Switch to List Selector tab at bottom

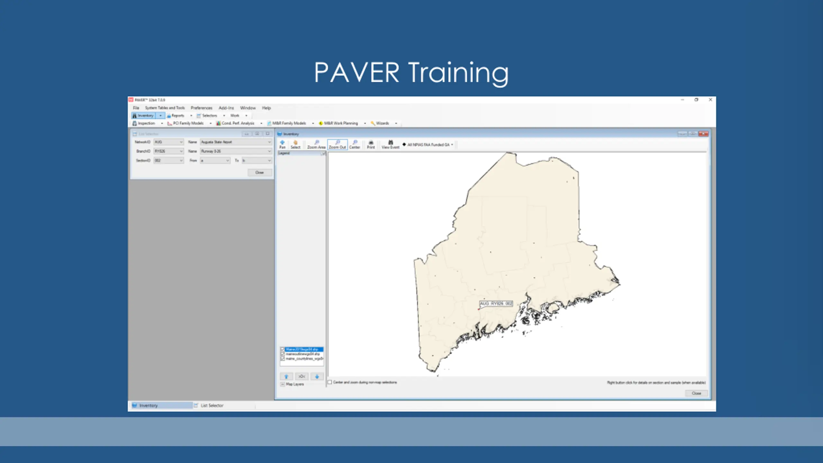(209, 405)
